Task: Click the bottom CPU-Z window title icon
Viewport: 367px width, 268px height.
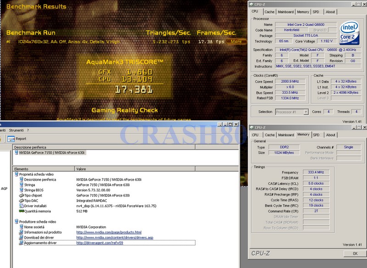Action: [251, 127]
